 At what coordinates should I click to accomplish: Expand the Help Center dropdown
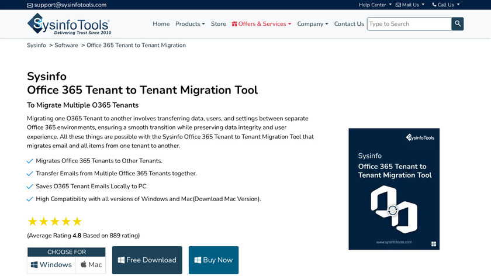point(375,5)
